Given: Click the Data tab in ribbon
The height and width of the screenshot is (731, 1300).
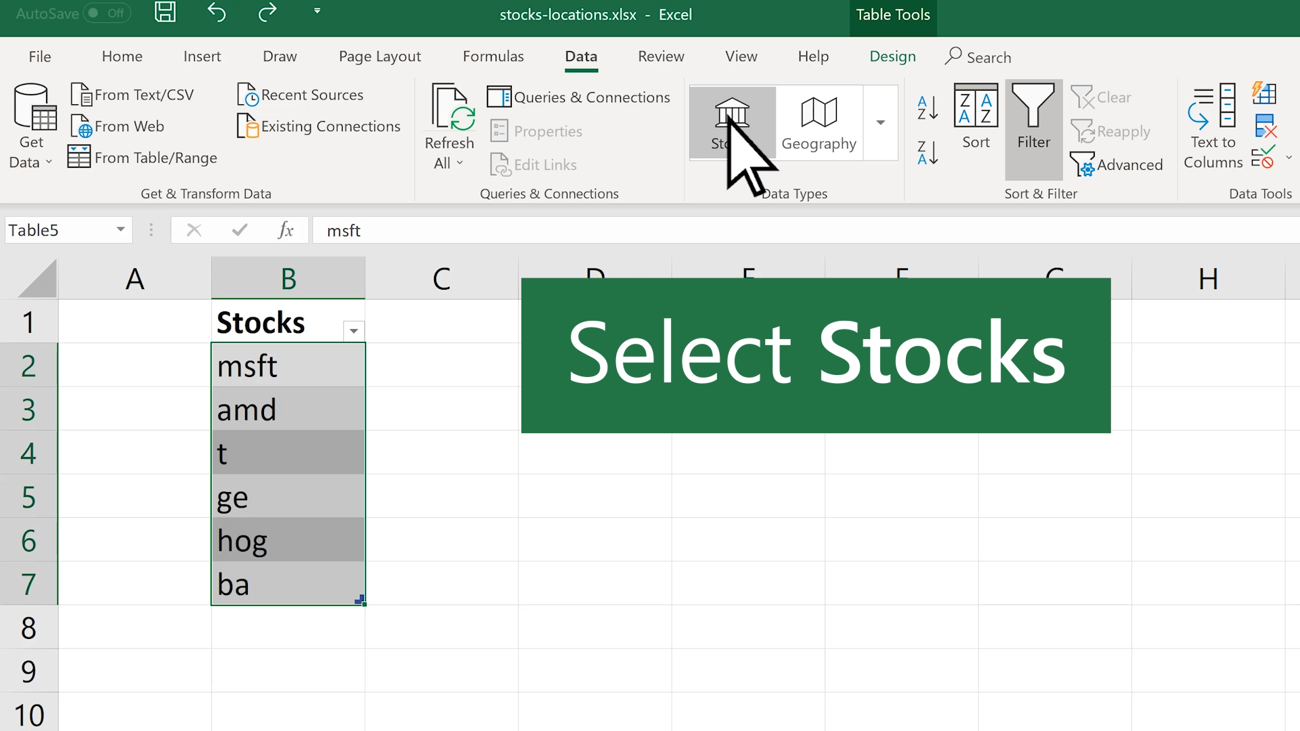Looking at the screenshot, I should (x=580, y=56).
